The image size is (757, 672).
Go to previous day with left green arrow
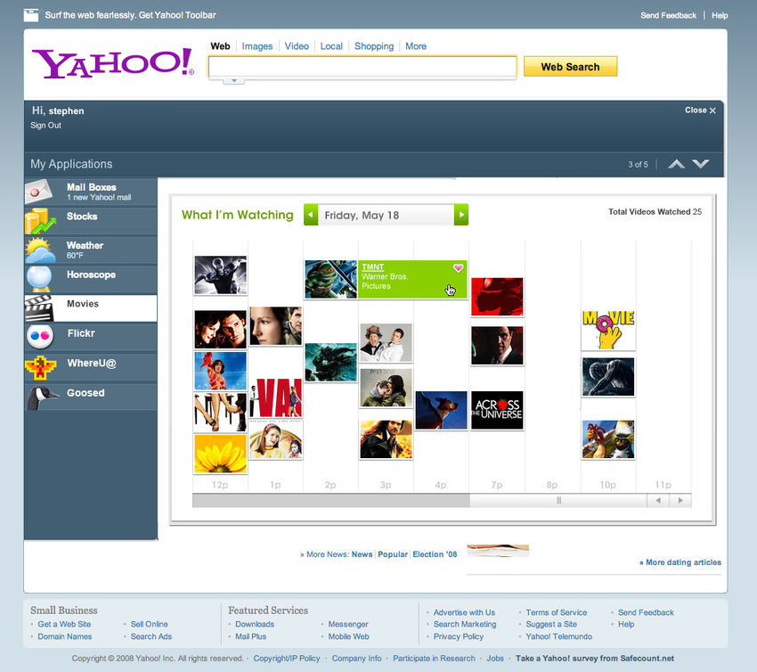(x=311, y=215)
